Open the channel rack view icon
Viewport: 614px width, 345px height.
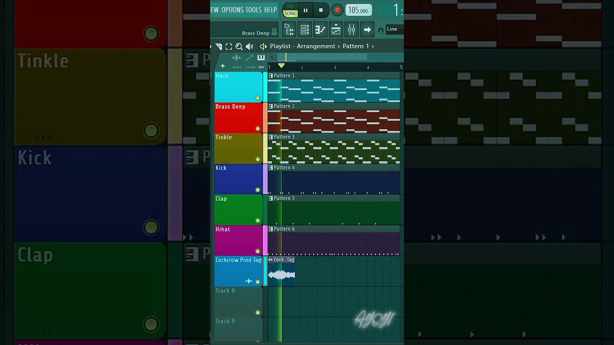[x=305, y=30]
